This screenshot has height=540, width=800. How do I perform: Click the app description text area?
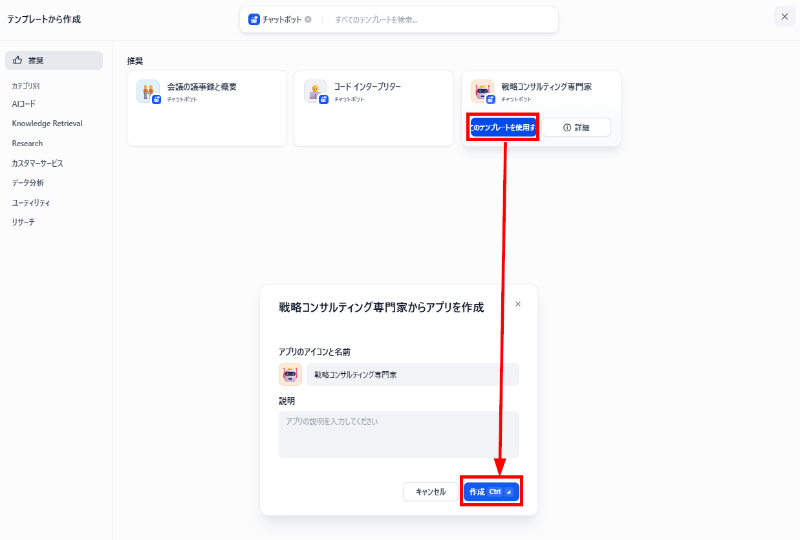[399, 435]
